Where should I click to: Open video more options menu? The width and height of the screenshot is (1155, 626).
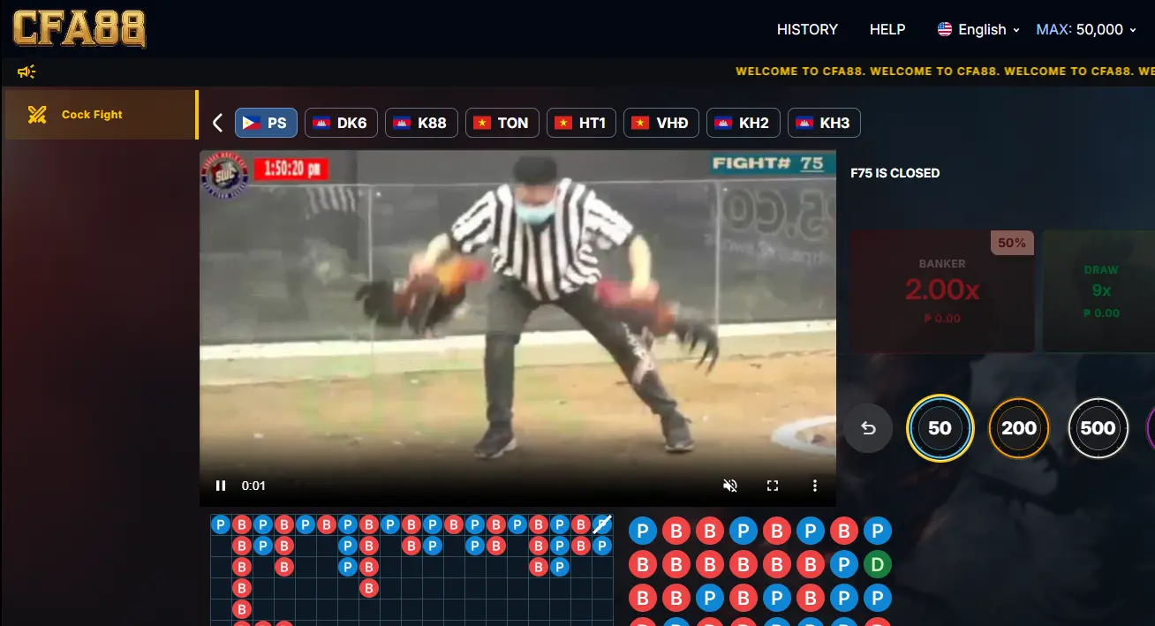tap(815, 486)
